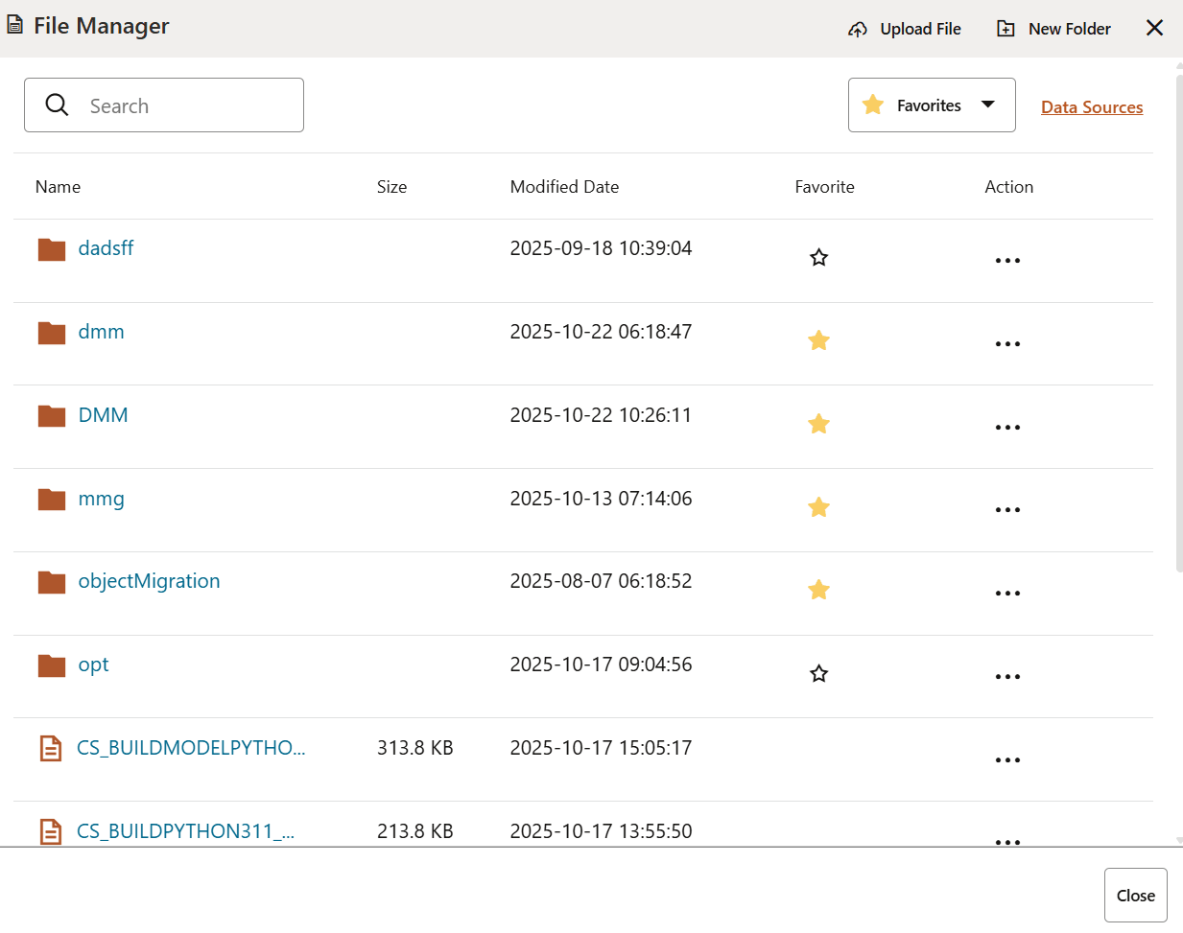Sort by the Name column header

(x=58, y=186)
